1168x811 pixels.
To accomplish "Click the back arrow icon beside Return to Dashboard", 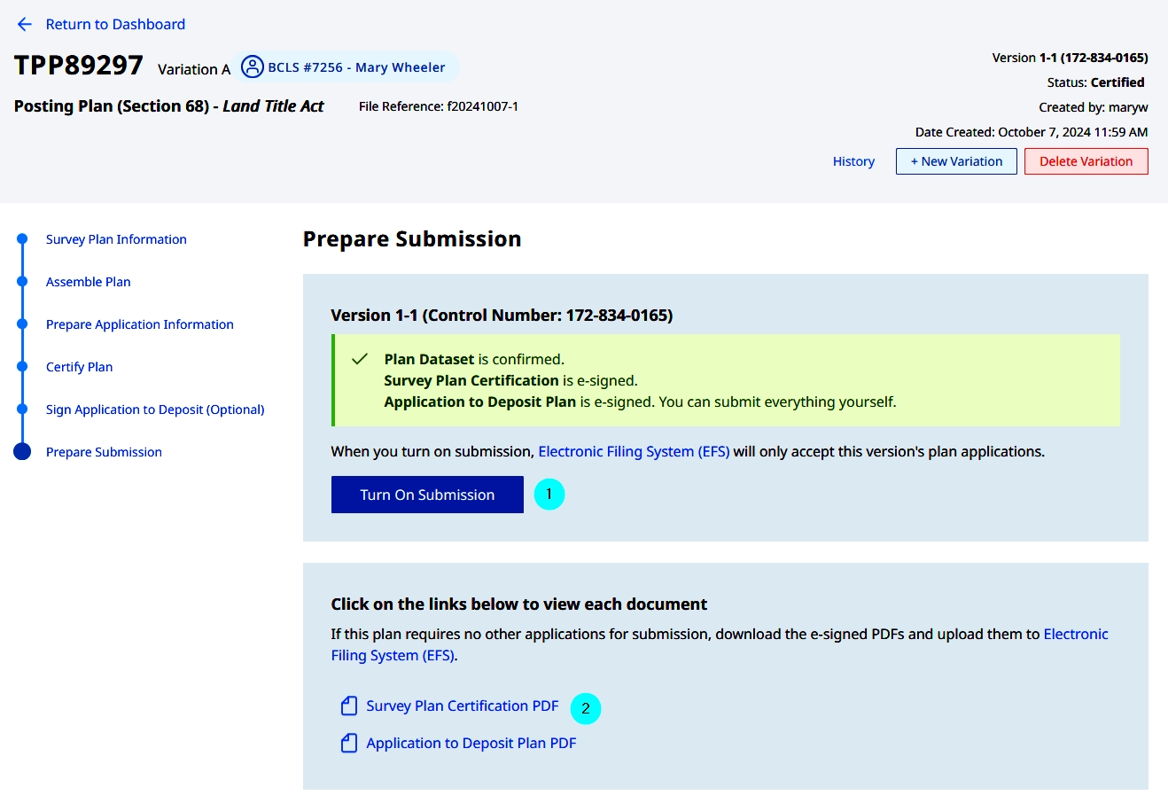I will [25, 25].
